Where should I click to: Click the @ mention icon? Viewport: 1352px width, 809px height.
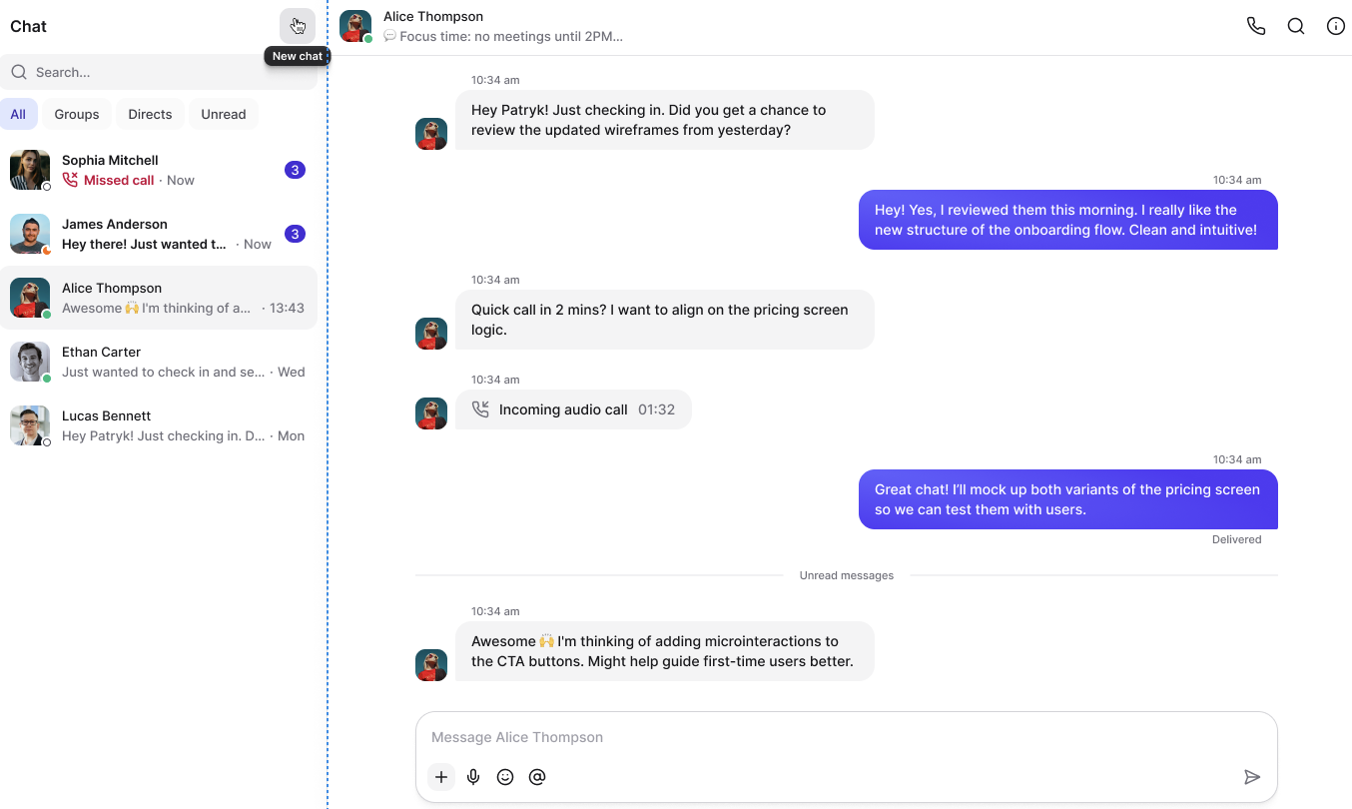coord(537,777)
